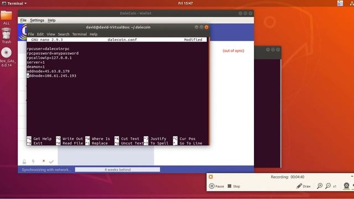Click the dalecoin.conf filename in nano header
Viewport: 354px width, 199px height.
pos(122,40)
